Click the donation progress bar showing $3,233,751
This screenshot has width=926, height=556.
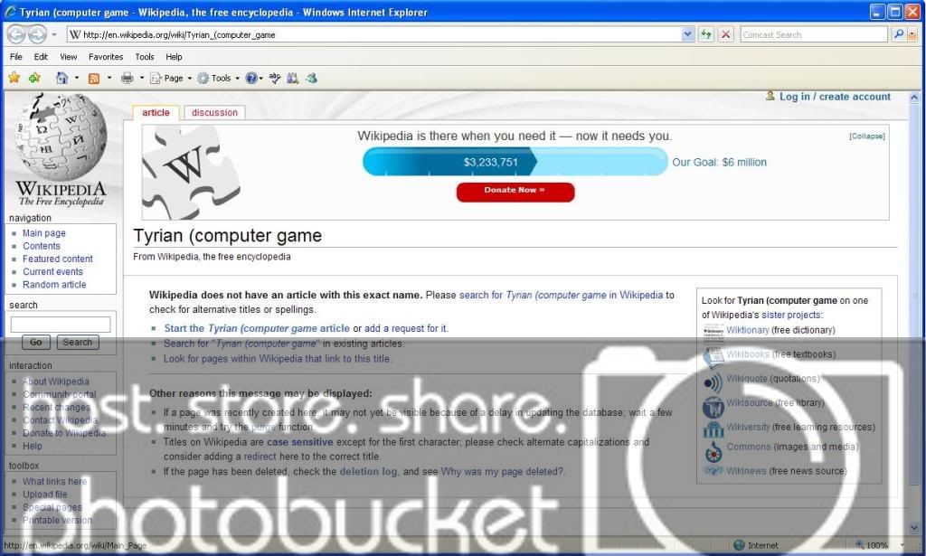pyautogui.click(x=515, y=162)
